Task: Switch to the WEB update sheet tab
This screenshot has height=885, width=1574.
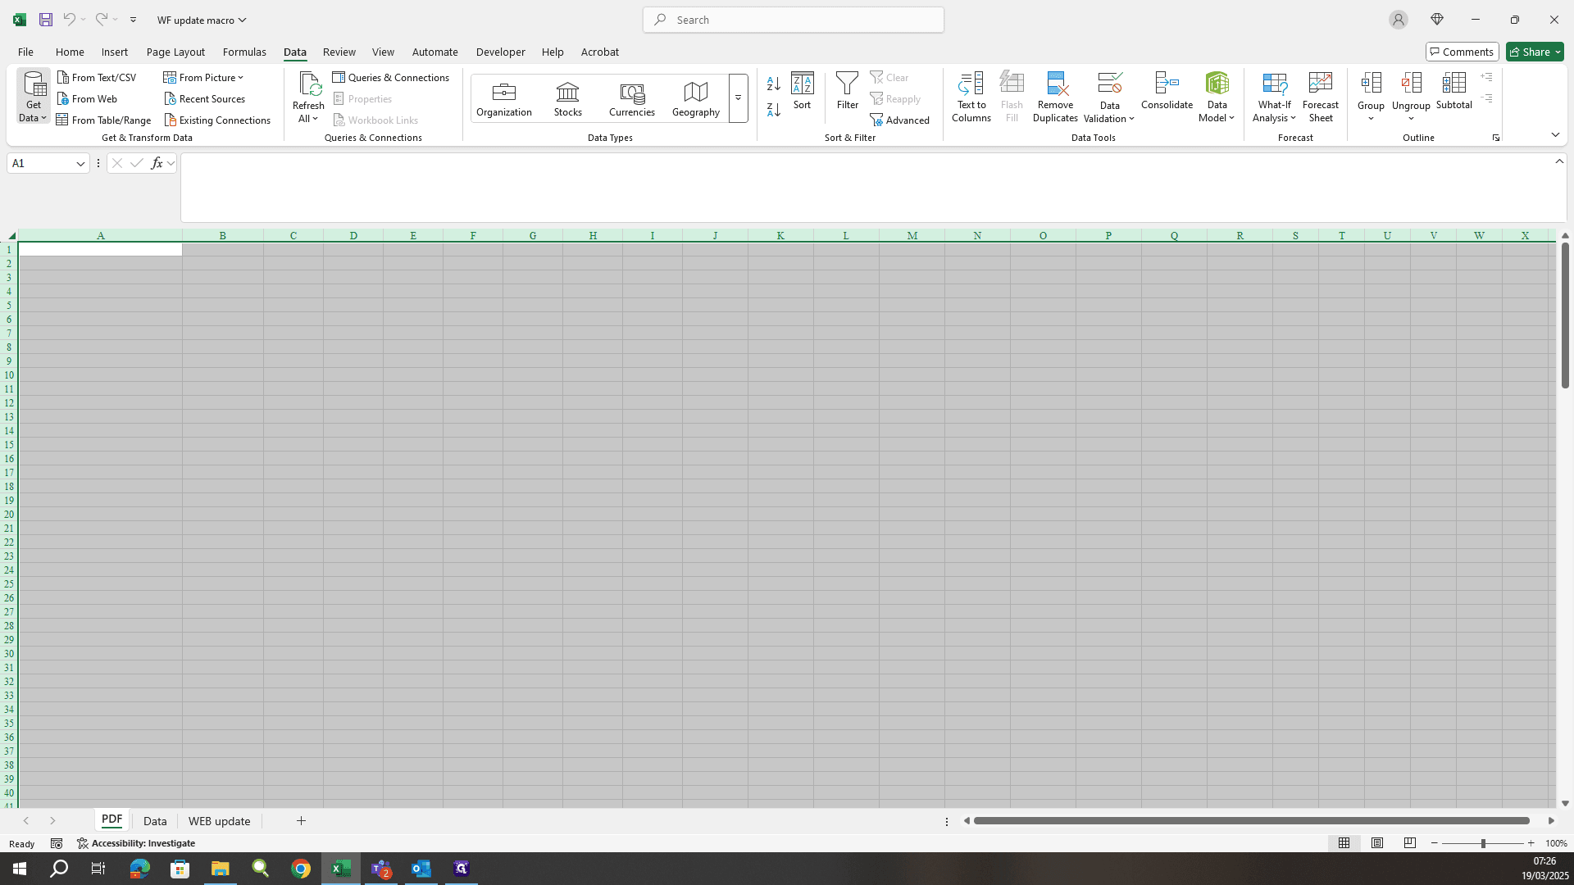Action: point(219,821)
